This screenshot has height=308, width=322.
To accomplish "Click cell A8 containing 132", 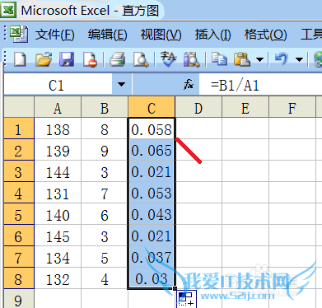I will (x=58, y=278).
